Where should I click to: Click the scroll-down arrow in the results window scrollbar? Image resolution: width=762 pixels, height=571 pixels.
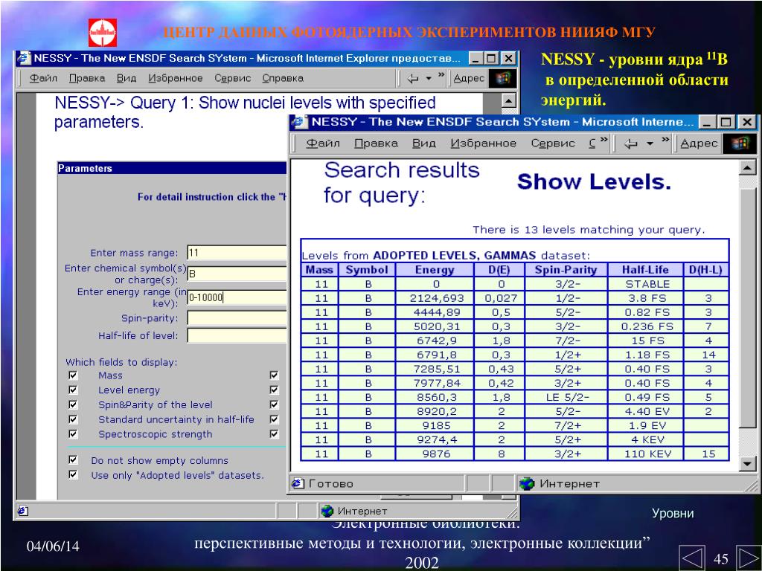747,464
